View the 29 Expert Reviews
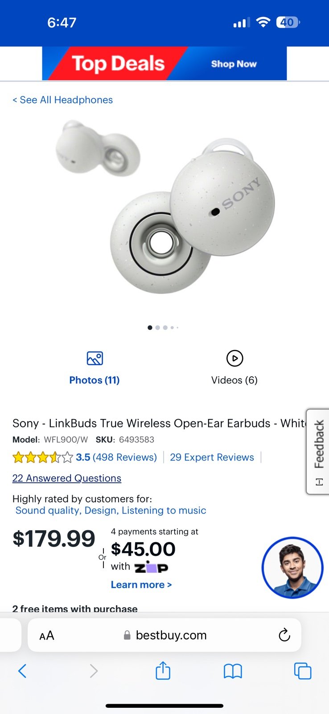 (x=212, y=457)
